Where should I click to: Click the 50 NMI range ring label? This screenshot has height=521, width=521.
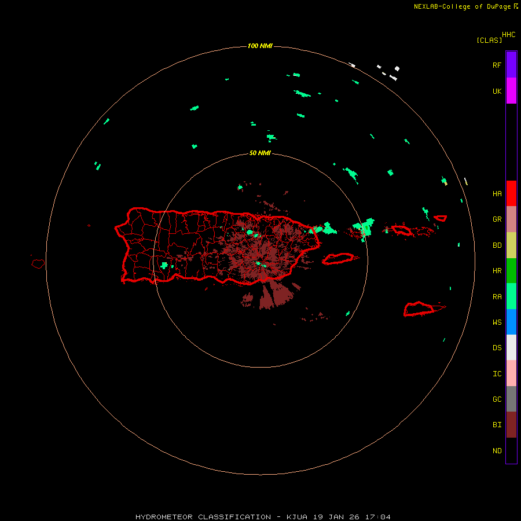pyautogui.click(x=260, y=153)
